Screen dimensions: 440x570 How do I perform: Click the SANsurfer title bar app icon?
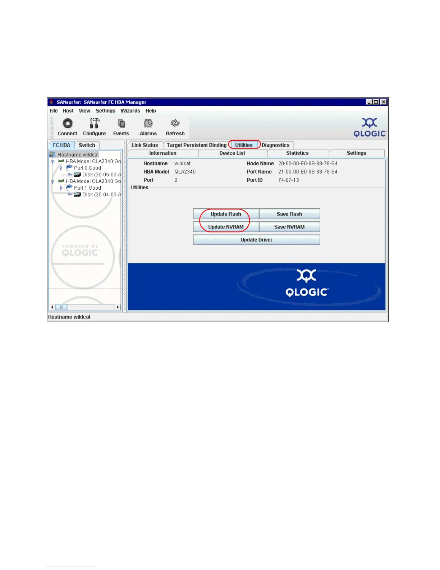(x=51, y=102)
